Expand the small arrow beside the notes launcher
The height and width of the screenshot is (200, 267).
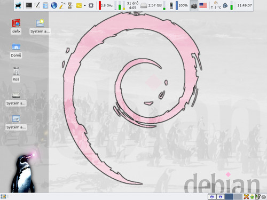[85, 5]
